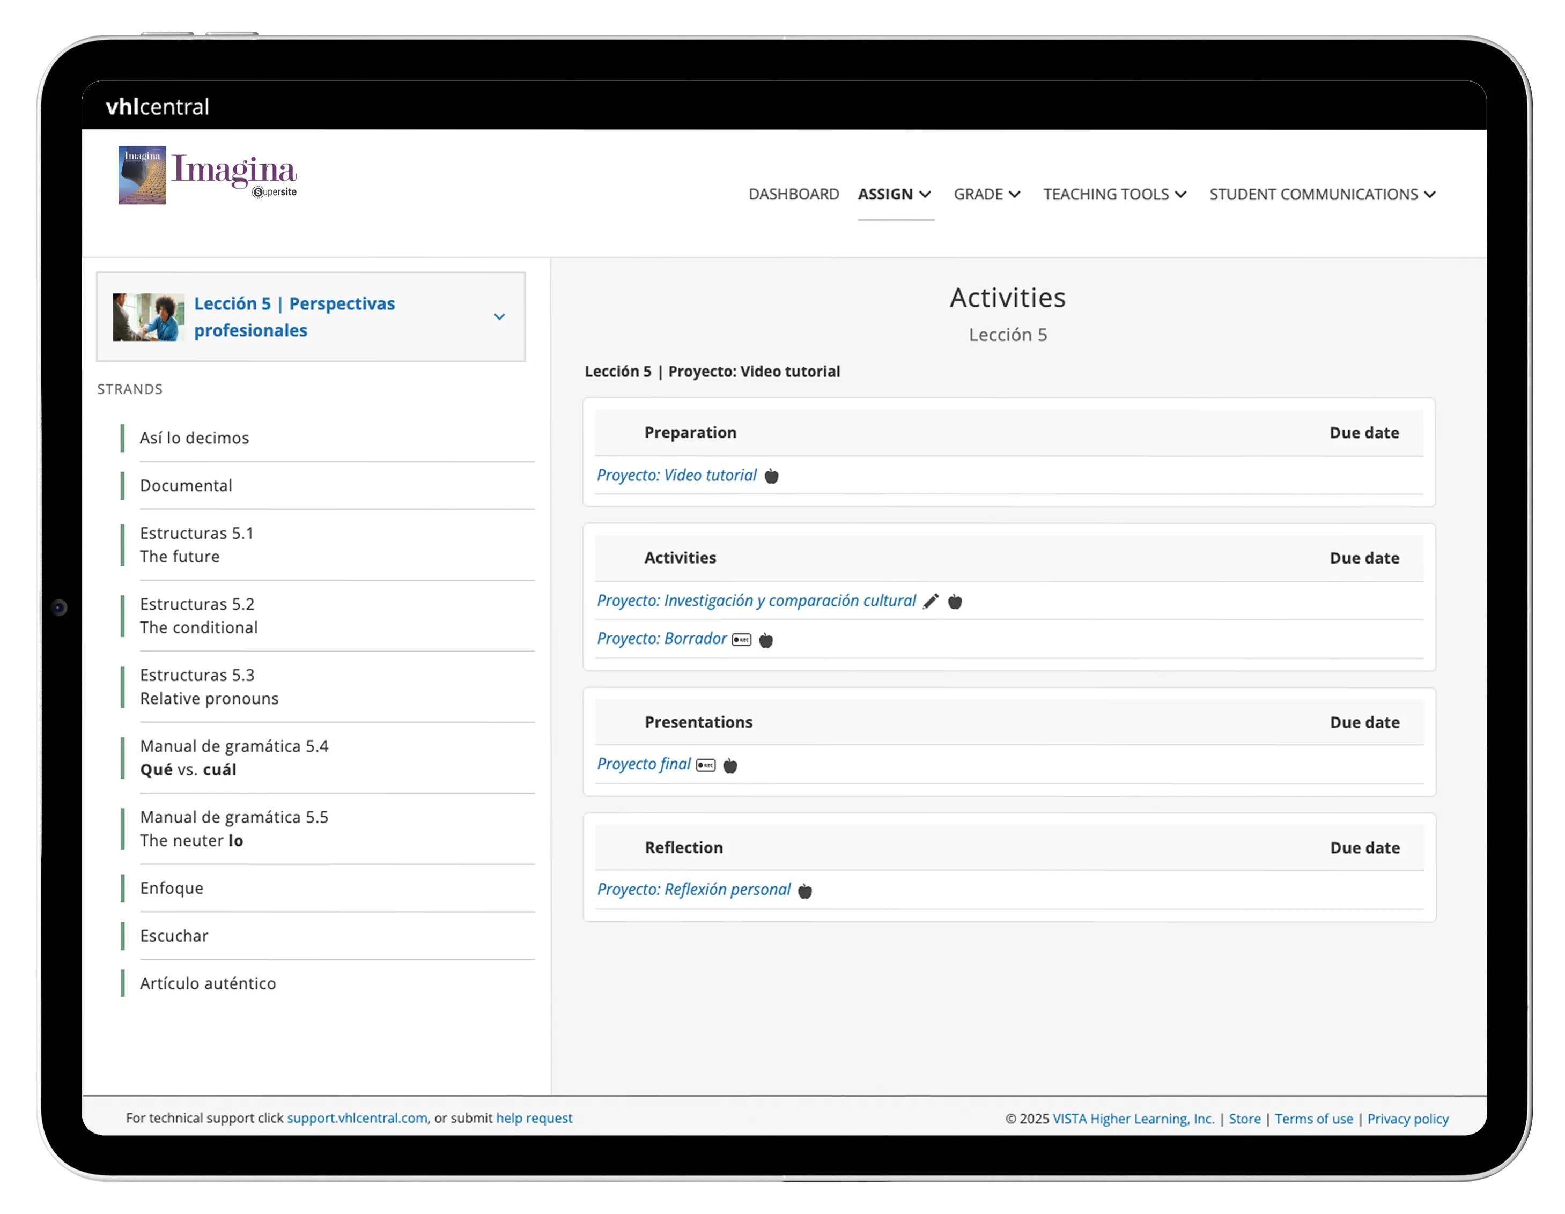Click apple icon beside Reflexión personal
Image resolution: width=1565 pixels, height=1214 pixels.
(x=804, y=891)
